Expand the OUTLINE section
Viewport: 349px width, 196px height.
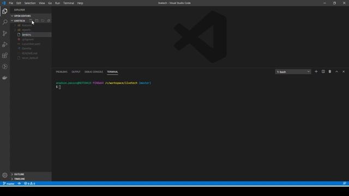31,174
